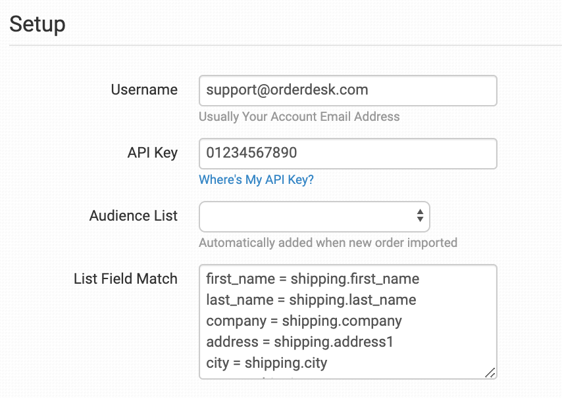The image size is (562, 398).
Task: Place cursor on the first_name mapping line
Action: [x=313, y=279]
